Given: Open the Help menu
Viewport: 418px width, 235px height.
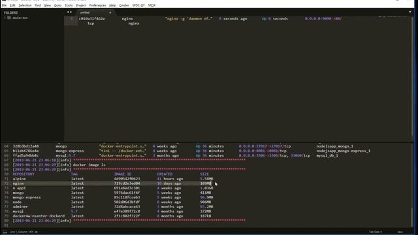Looking at the screenshot, I should 112,5.
